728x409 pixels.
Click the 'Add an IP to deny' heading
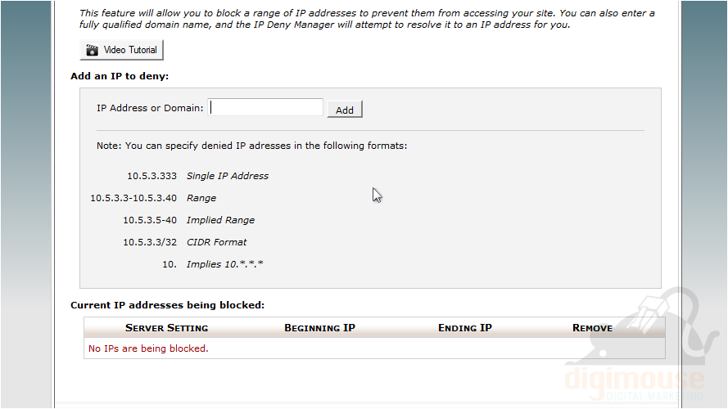(120, 76)
